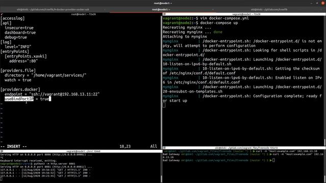Click the endpoint ssh://vagrant@192.168.13.11:22 line
Image resolution: width=326 pixels, height=183 pixels.
(x=52, y=94)
